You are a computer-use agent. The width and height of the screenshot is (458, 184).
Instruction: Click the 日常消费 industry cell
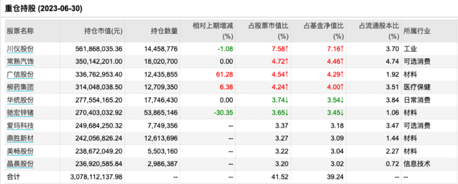(417, 100)
